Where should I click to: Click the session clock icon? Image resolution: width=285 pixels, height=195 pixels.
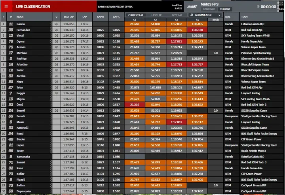pyautogui.click(x=258, y=7)
